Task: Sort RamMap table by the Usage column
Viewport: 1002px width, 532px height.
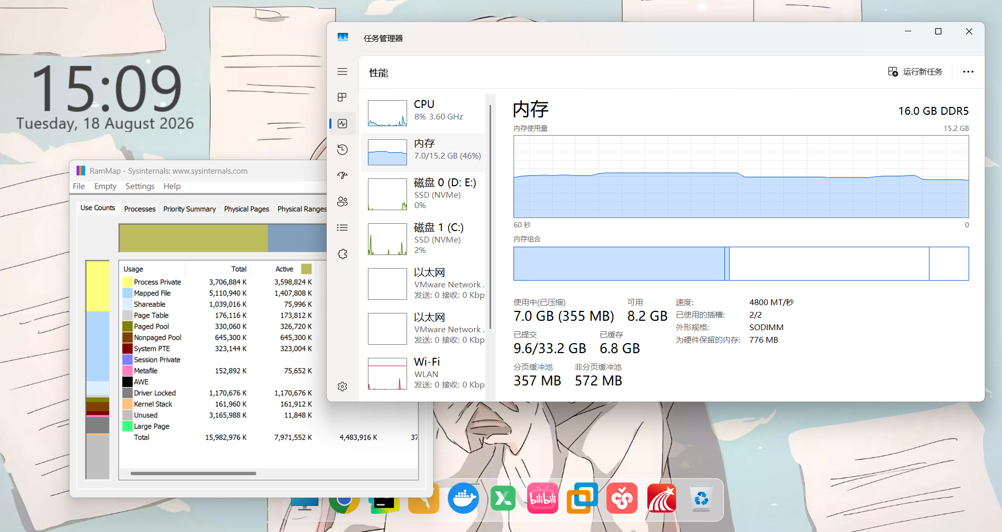Action: click(x=152, y=269)
